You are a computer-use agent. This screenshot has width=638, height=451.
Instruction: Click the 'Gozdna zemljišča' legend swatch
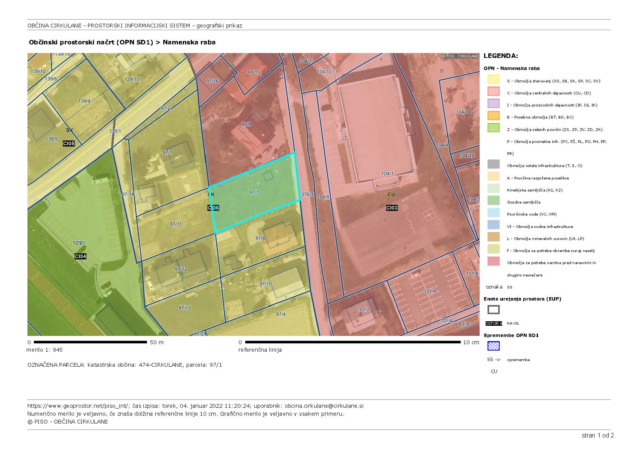tap(494, 200)
